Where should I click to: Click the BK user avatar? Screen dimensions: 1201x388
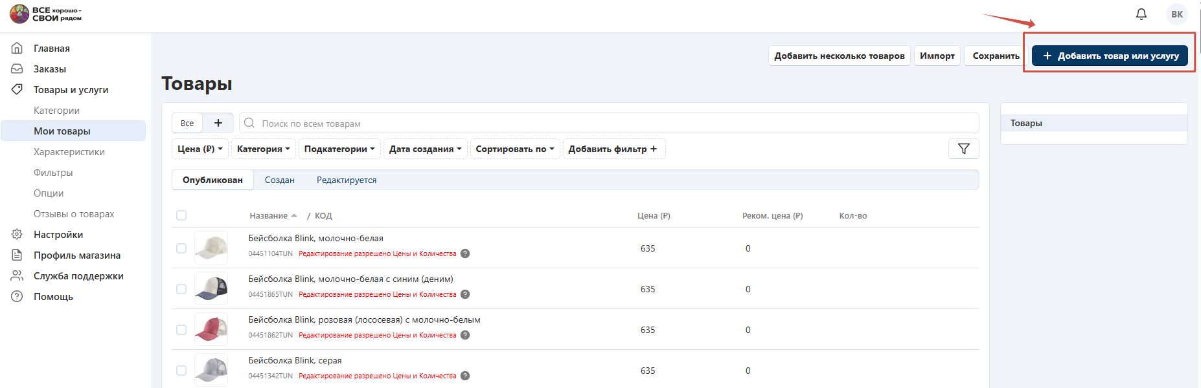click(x=1176, y=14)
